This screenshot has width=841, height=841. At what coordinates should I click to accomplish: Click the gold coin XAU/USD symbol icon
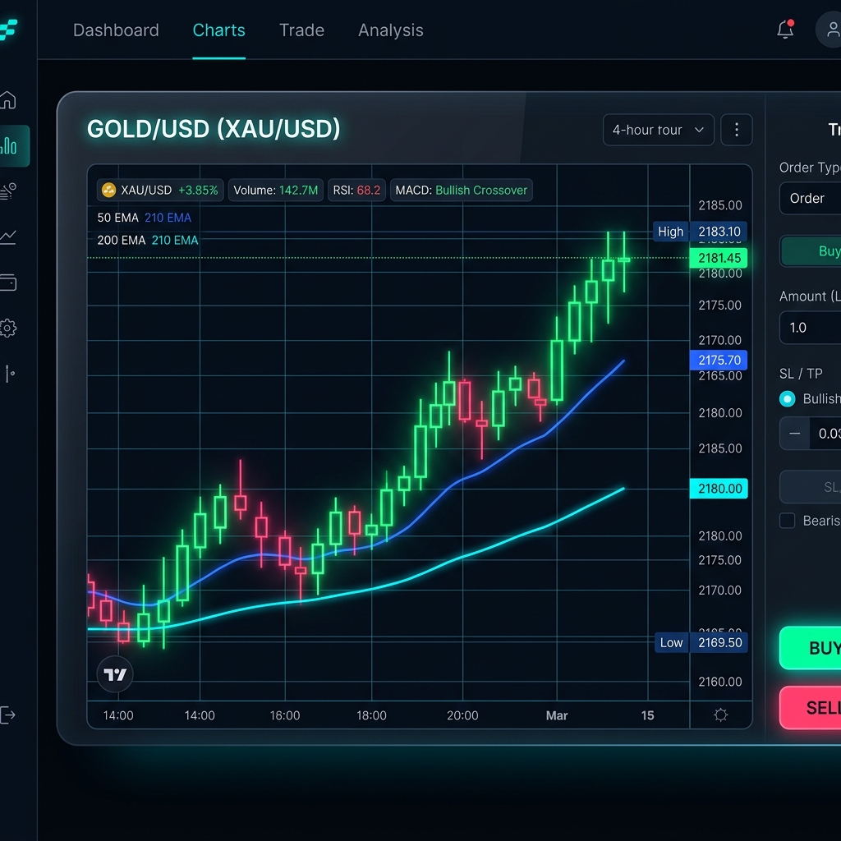click(x=108, y=190)
